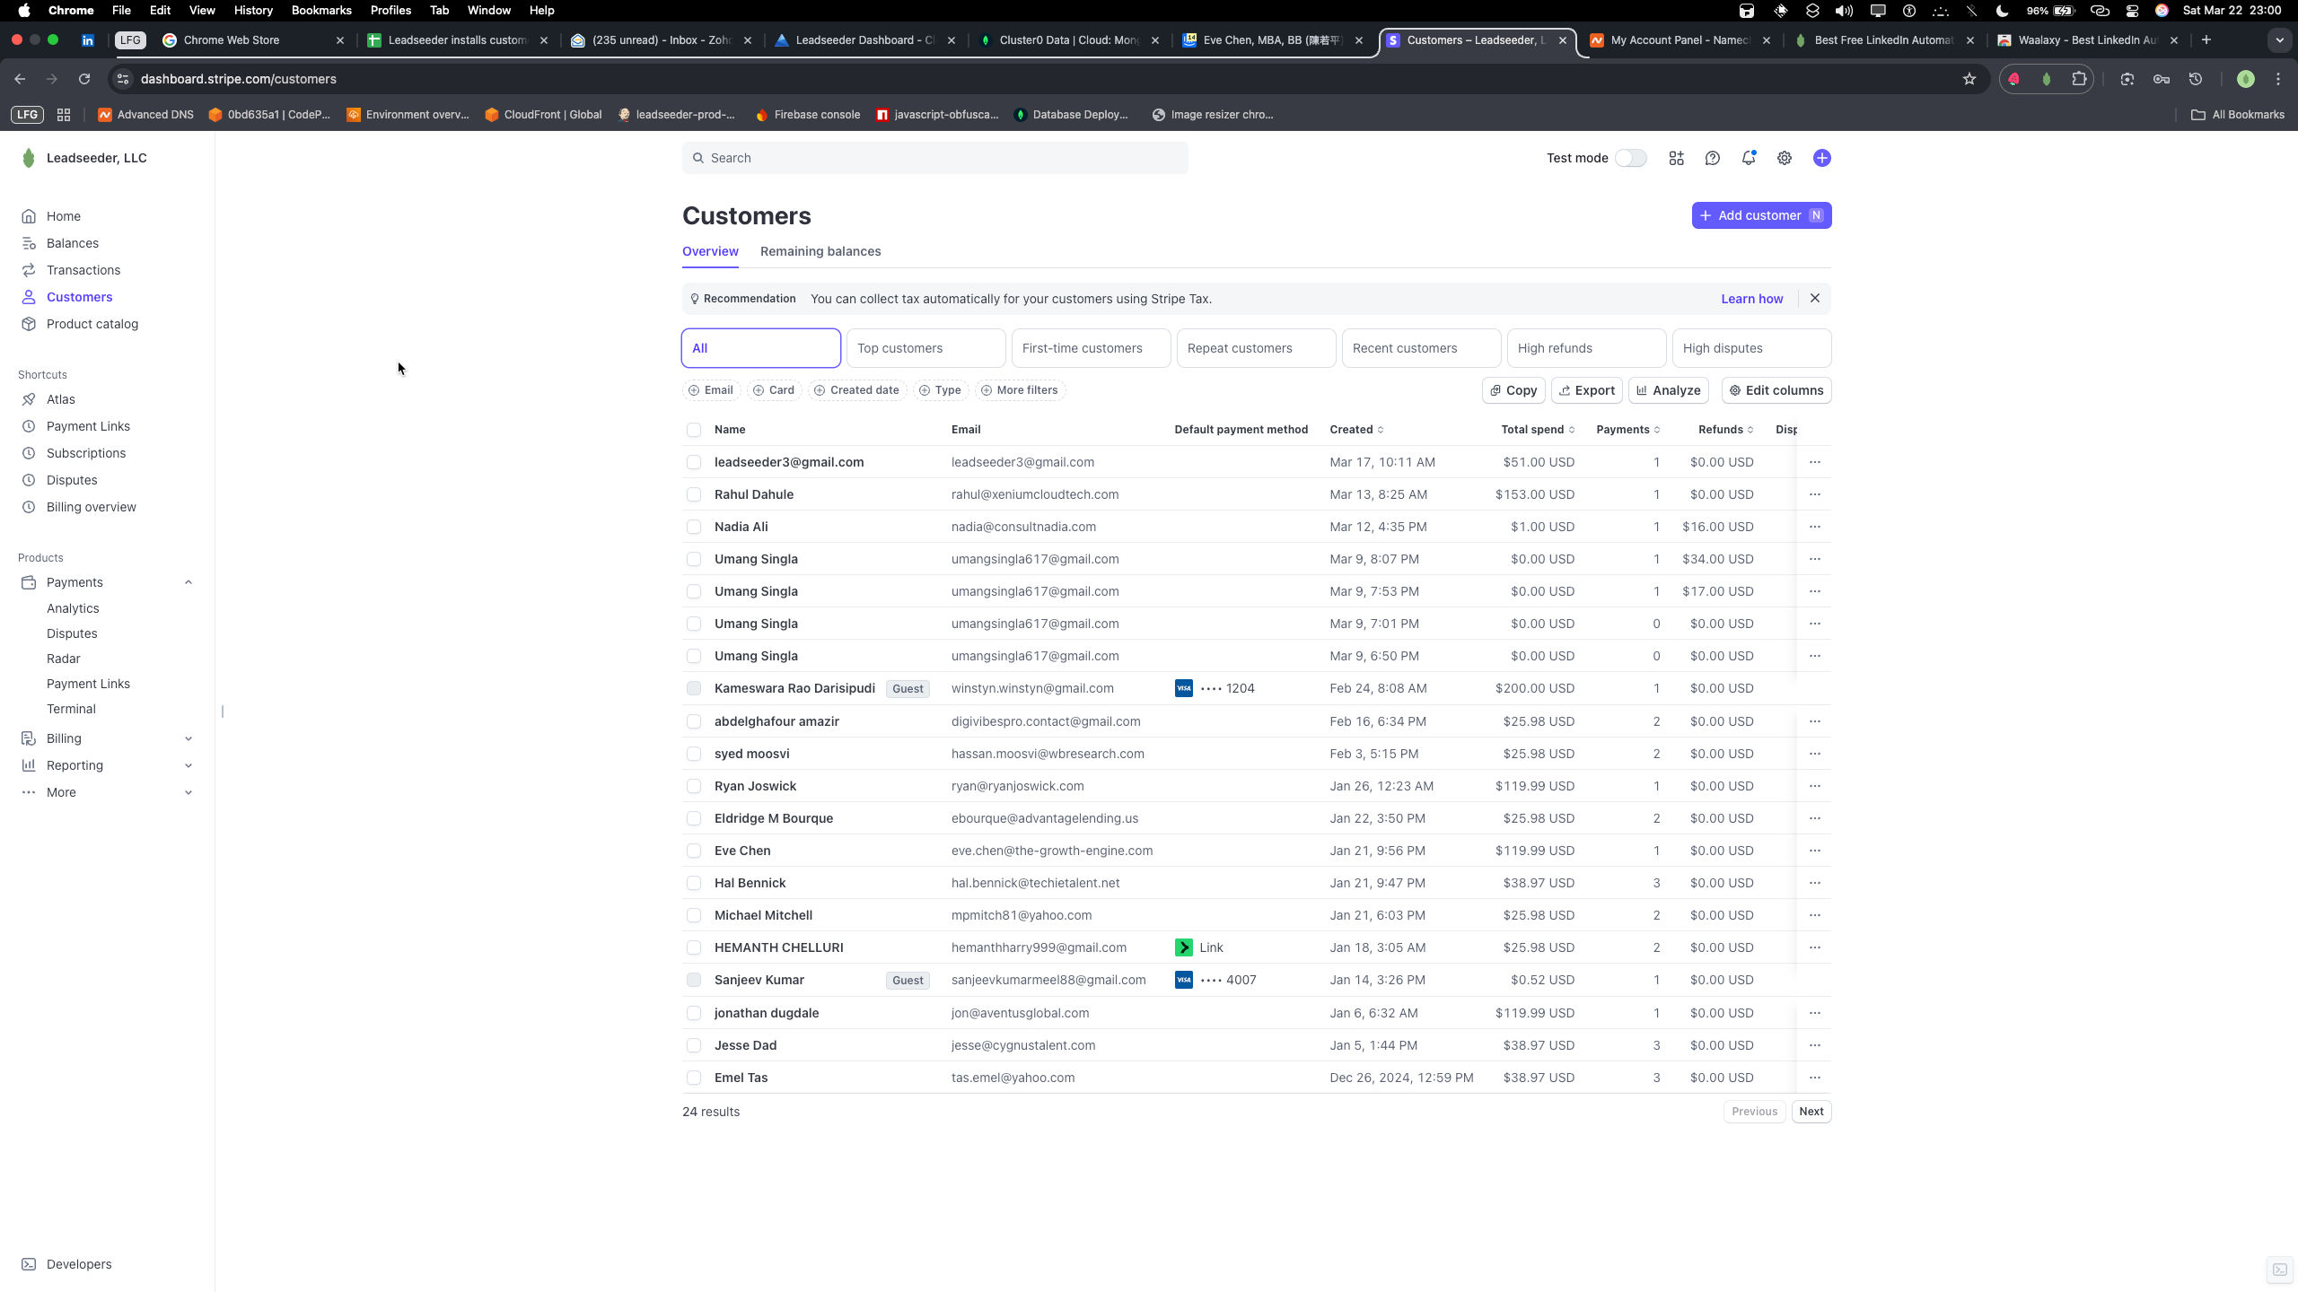This screenshot has height=1292, width=2298.
Task: Follow the Learn how link
Action: click(1751, 299)
